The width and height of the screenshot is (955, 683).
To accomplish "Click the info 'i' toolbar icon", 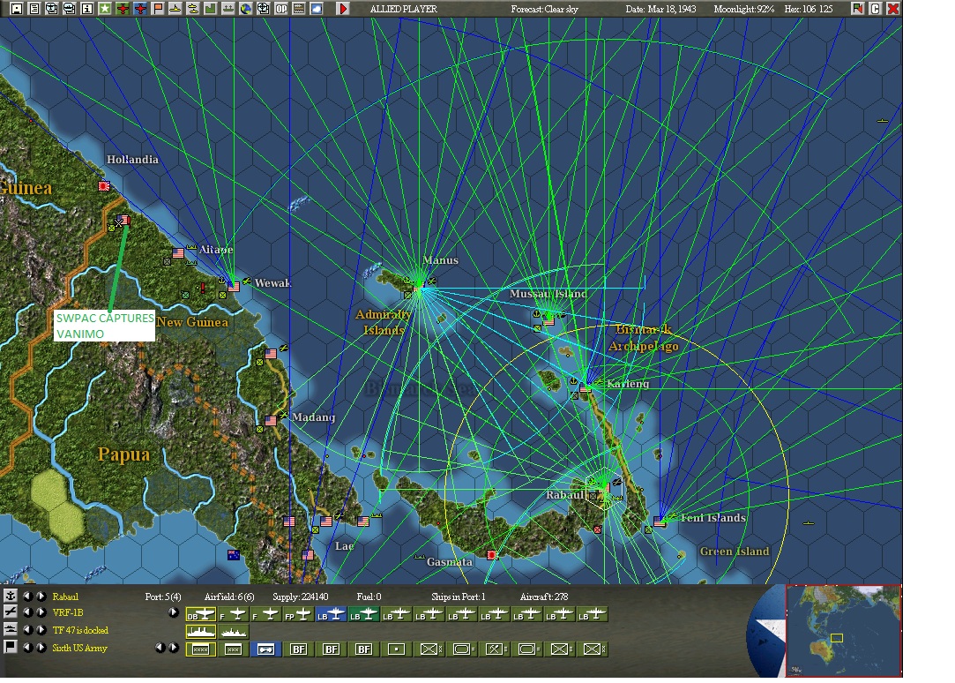I will pos(87,8).
